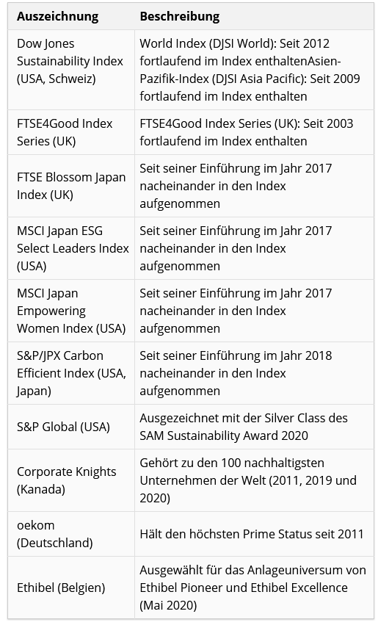Click description with Einführung im Jahr 2018

tap(236, 373)
